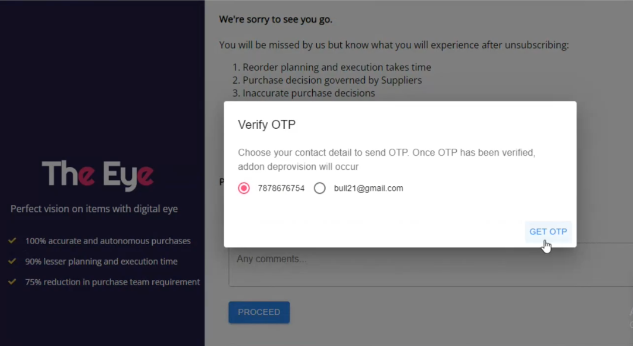
Task: Click checkmark icon beside 100% accurate purchases
Action: [12, 241]
